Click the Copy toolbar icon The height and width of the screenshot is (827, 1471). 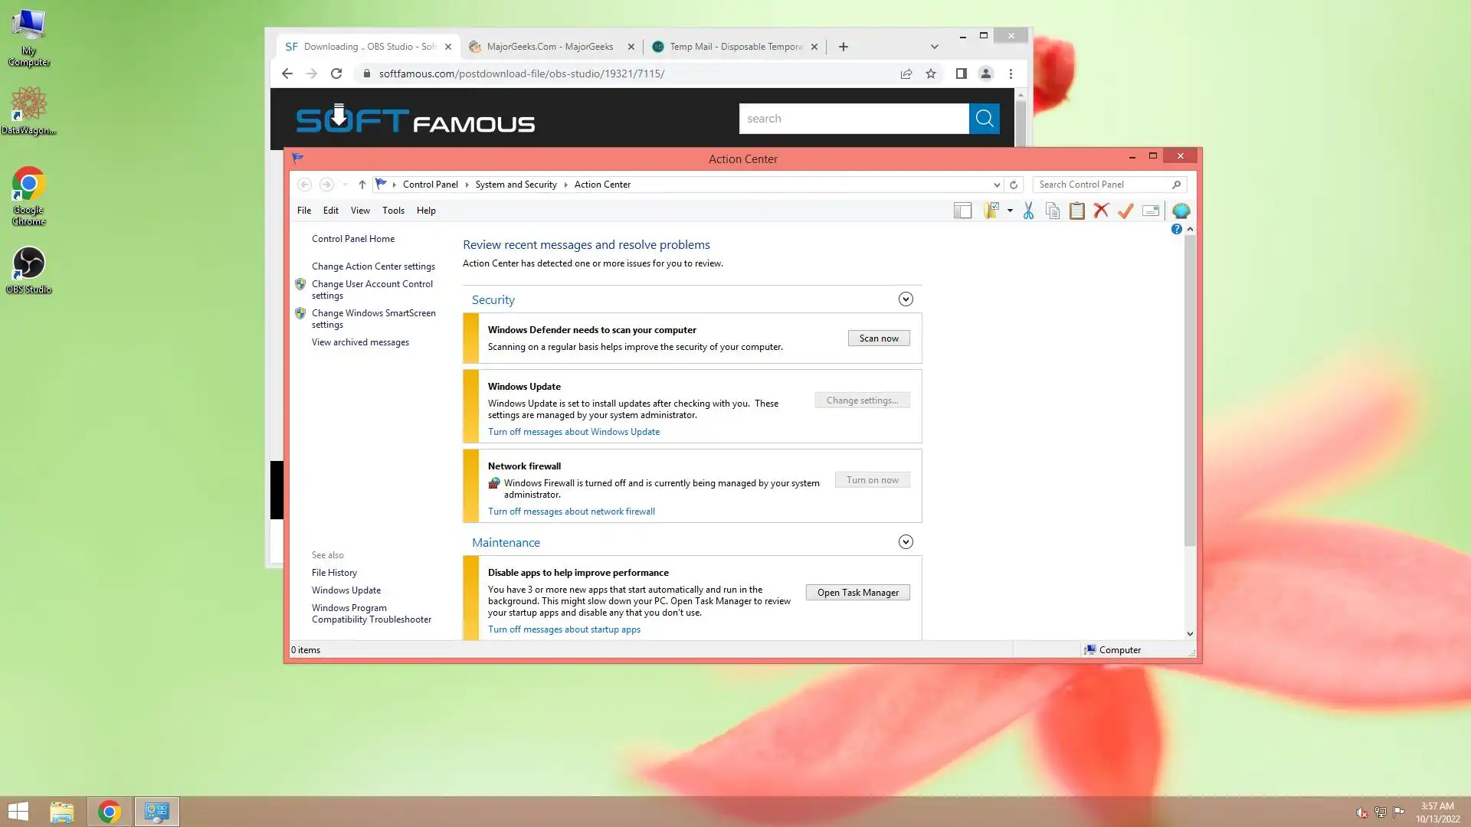[1053, 211]
